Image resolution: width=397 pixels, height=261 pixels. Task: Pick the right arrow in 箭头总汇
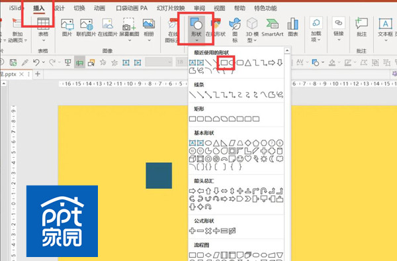click(x=193, y=191)
